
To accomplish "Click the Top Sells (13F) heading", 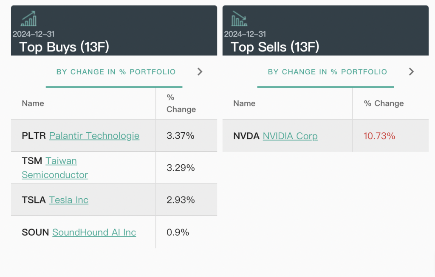I will 275,47.
